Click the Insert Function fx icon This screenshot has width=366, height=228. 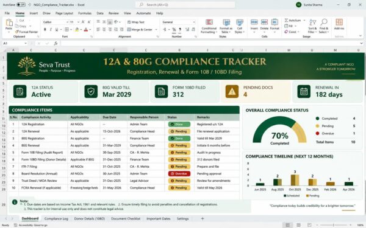click(x=56, y=43)
